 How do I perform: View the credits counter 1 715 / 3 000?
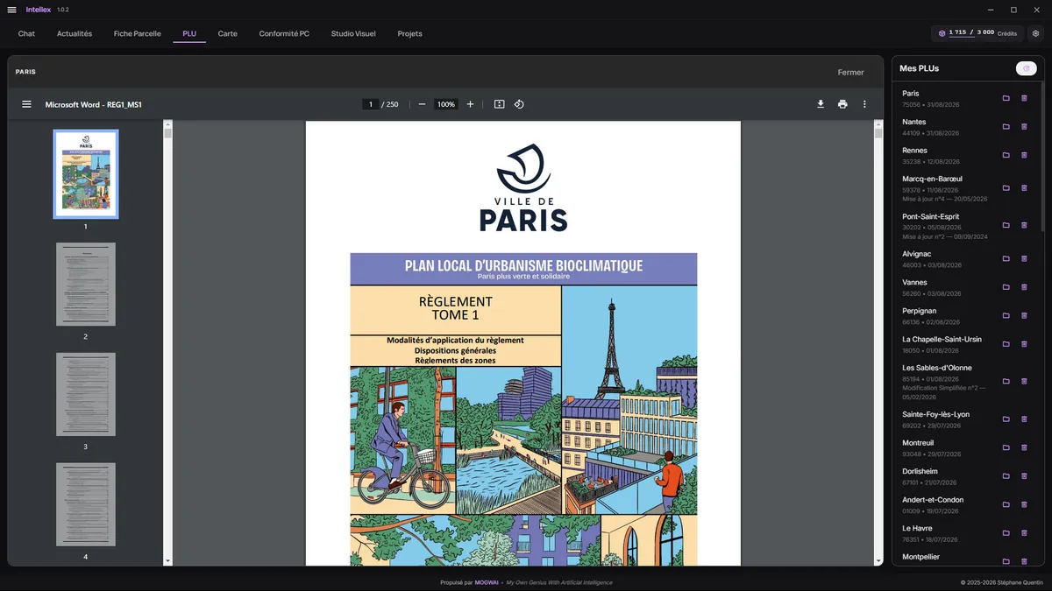click(977, 33)
